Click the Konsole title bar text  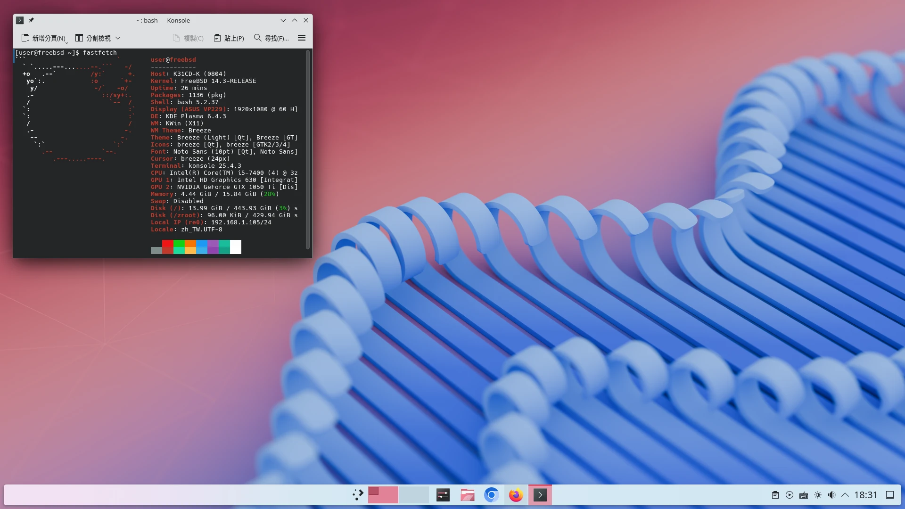click(x=163, y=20)
